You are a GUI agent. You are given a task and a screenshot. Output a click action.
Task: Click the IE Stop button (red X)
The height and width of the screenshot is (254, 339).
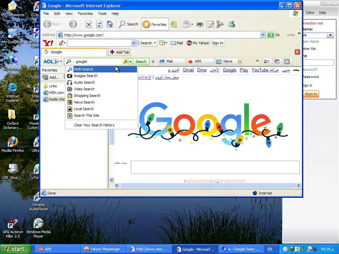point(89,24)
